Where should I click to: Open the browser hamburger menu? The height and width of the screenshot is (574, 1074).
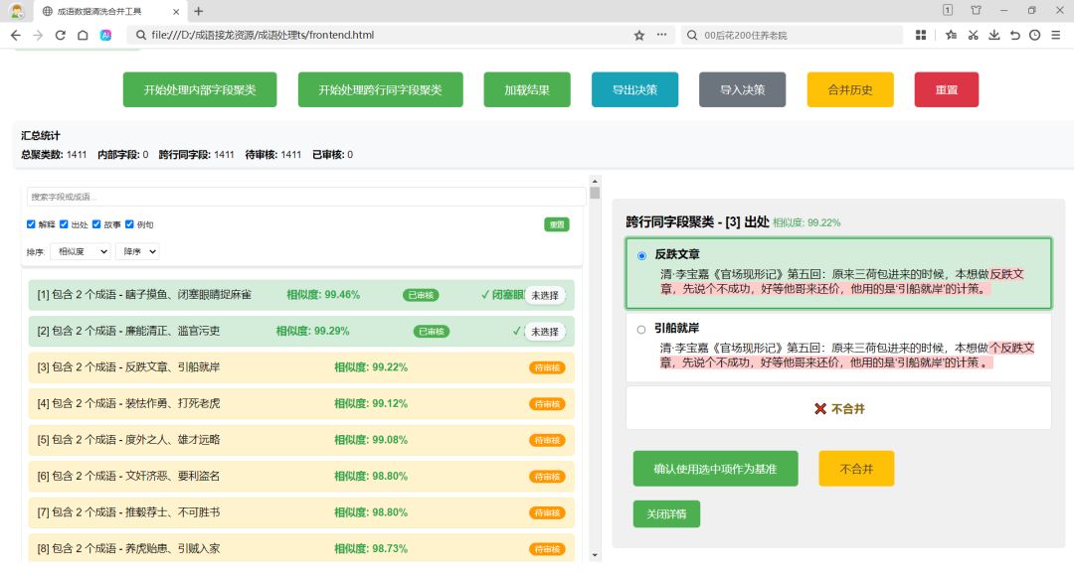[x=1056, y=35]
